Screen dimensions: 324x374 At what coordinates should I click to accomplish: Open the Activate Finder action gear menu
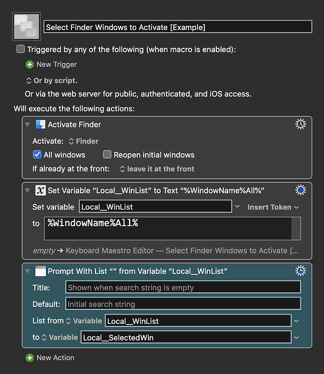pyautogui.click(x=300, y=124)
